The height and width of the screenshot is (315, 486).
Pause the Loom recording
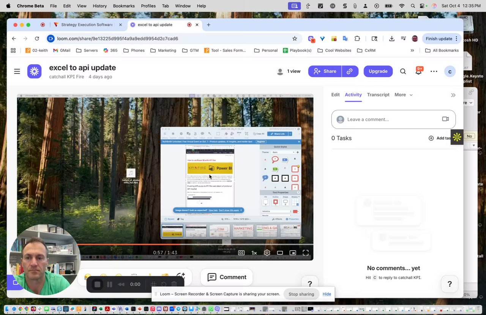[x=109, y=284]
